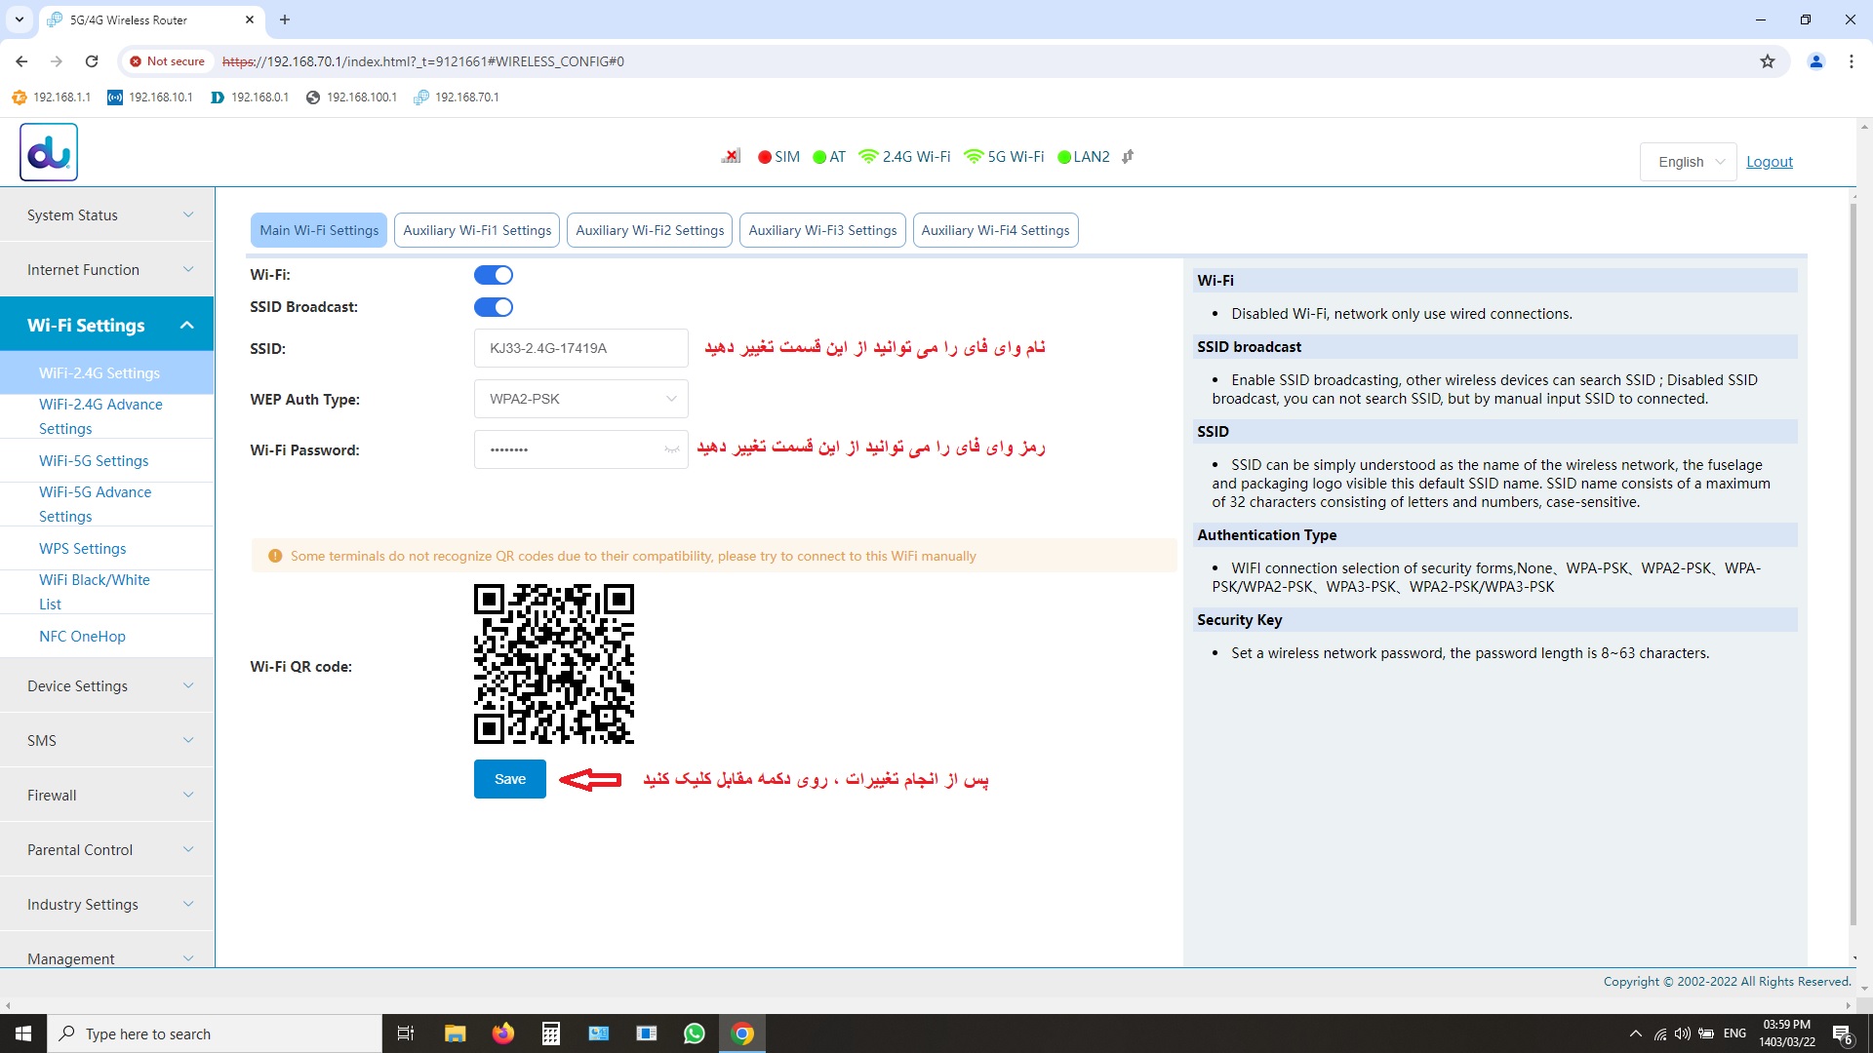
Task: Toggle the Wi-Fi switch off
Action: click(x=494, y=275)
